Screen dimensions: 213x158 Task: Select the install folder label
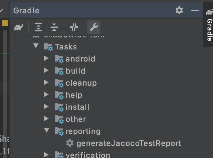77,107
